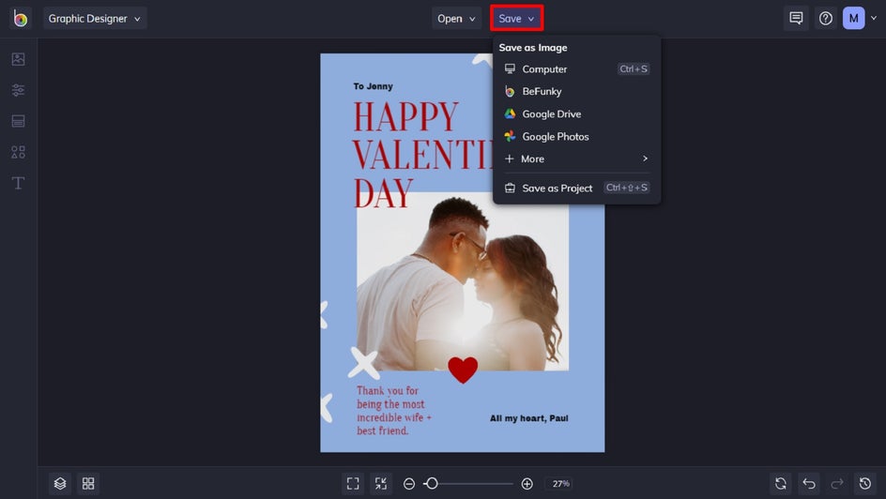Save image to BeFunky
Screen dimensions: 886x499
pyautogui.click(x=576, y=91)
